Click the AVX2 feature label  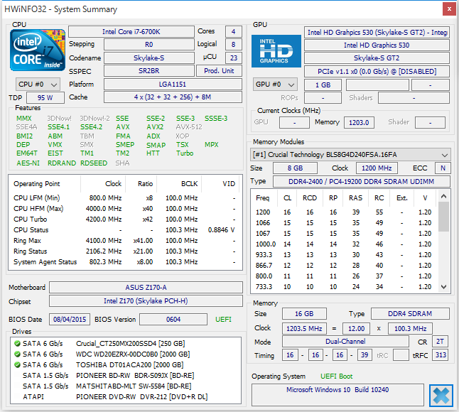(x=155, y=127)
